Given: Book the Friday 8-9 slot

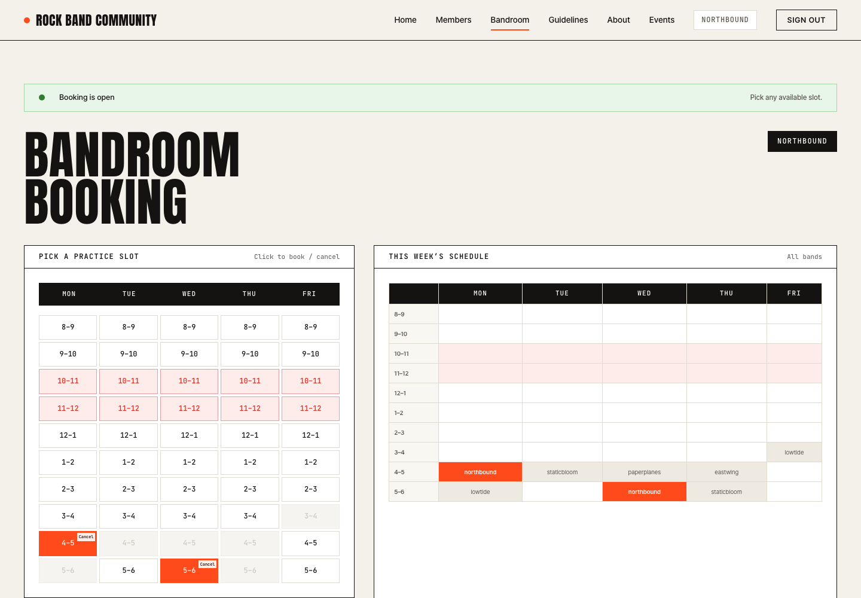Looking at the screenshot, I should tap(311, 327).
